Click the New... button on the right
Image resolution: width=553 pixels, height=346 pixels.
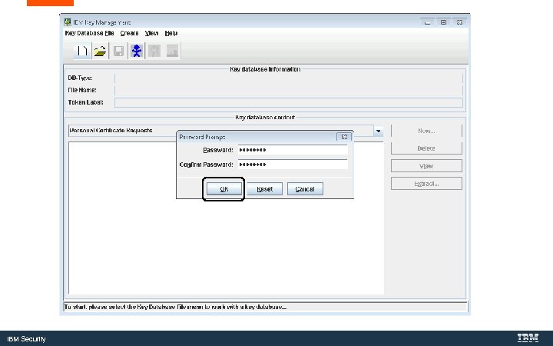tap(426, 131)
